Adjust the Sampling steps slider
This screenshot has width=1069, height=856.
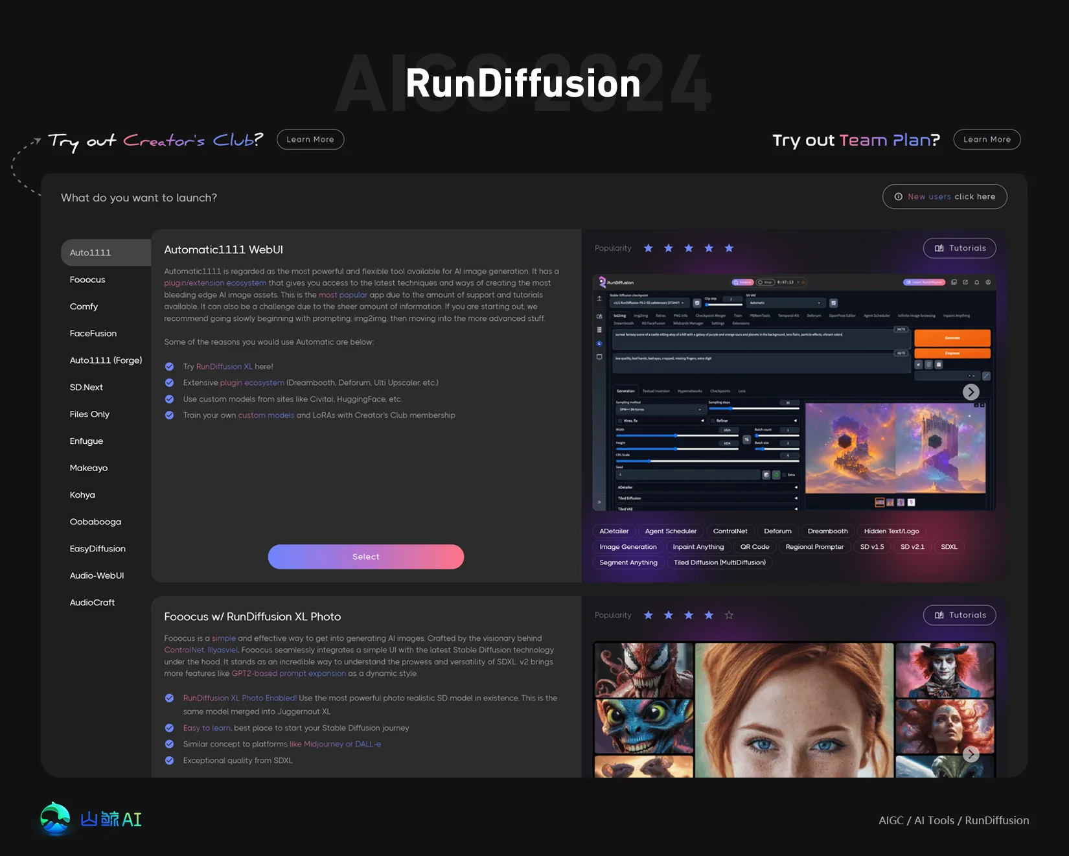(754, 408)
